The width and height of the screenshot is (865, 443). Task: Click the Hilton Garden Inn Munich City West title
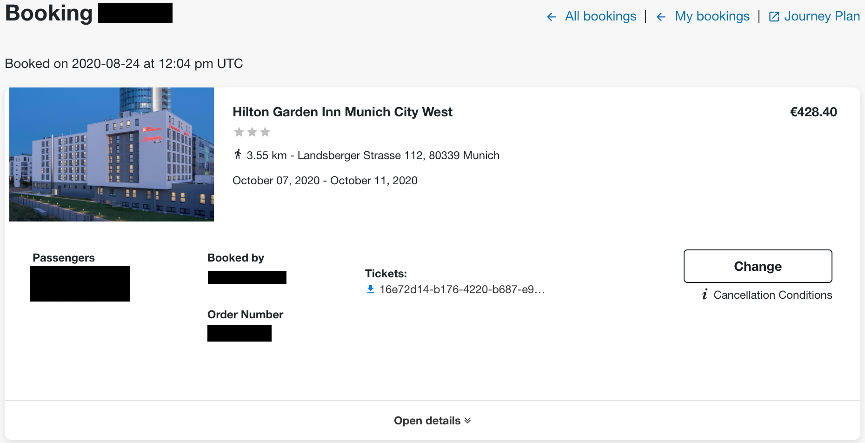tap(342, 112)
